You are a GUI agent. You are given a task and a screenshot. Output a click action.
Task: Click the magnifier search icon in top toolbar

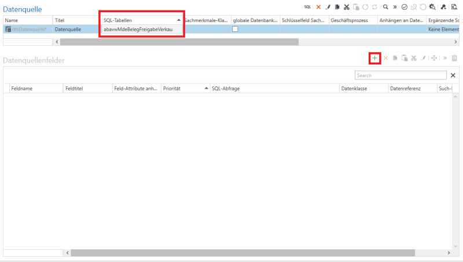click(385, 7)
